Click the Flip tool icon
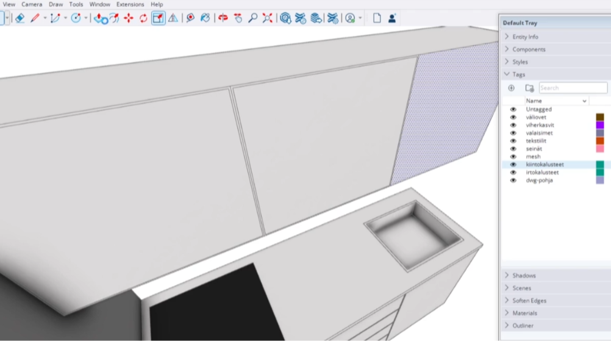Screen dimensions: 611x341 [173, 18]
